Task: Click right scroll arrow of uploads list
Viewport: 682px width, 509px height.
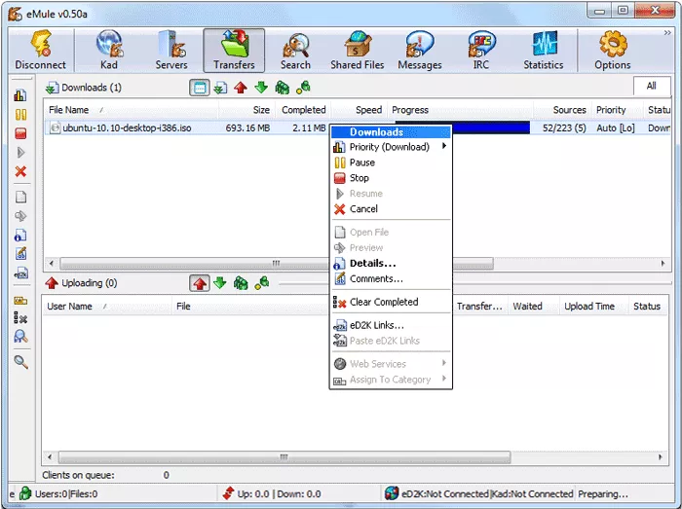Action: (661, 456)
